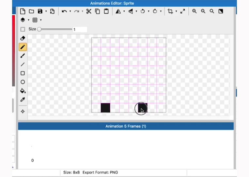
Task: Cut selection with scissors icon
Action: tap(89, 11)
